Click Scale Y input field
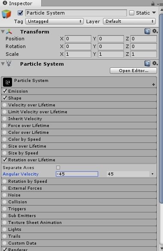Viewport: 163px width, 251px height. 111,54
